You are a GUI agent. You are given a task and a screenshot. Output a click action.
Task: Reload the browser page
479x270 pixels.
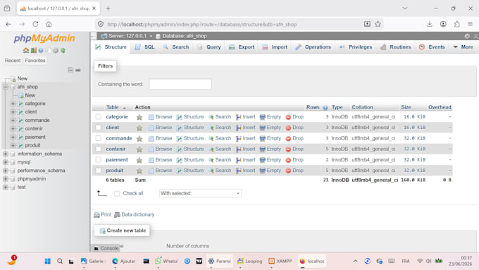pos(35,24)
